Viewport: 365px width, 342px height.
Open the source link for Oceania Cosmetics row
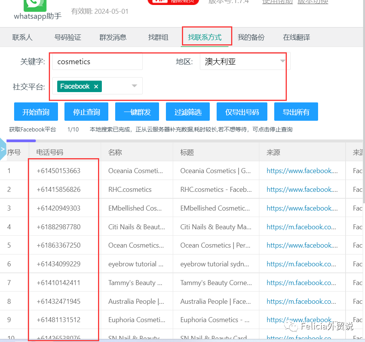click(302, 171)
